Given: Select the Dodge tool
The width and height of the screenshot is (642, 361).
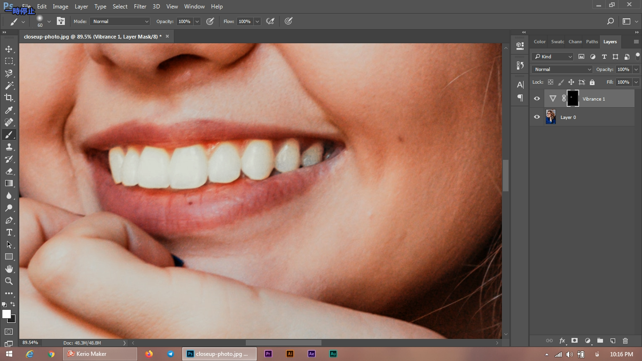Looking at the screenshot, I should coord(9,208).
